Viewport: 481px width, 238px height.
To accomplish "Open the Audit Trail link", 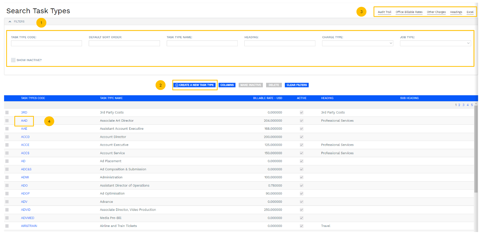I will coord(384,12).
